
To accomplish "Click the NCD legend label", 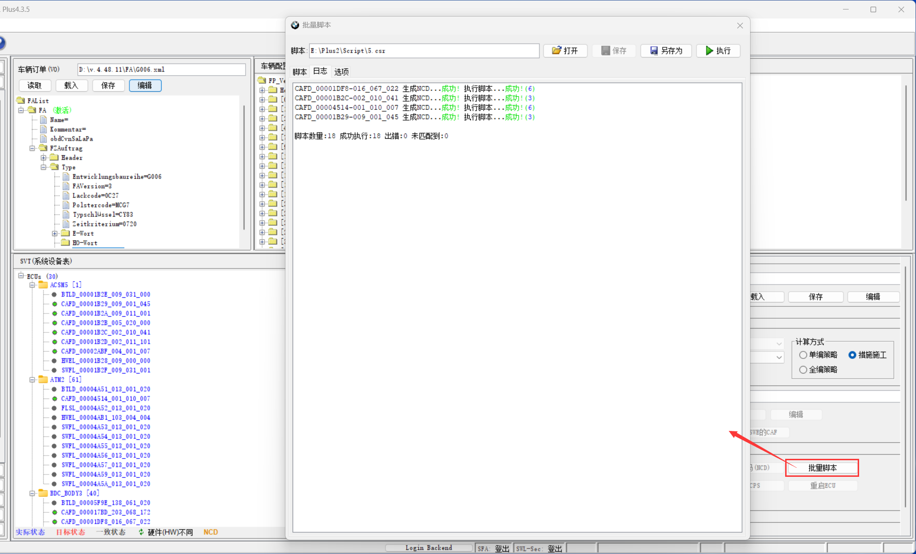I will pos(211,532).
